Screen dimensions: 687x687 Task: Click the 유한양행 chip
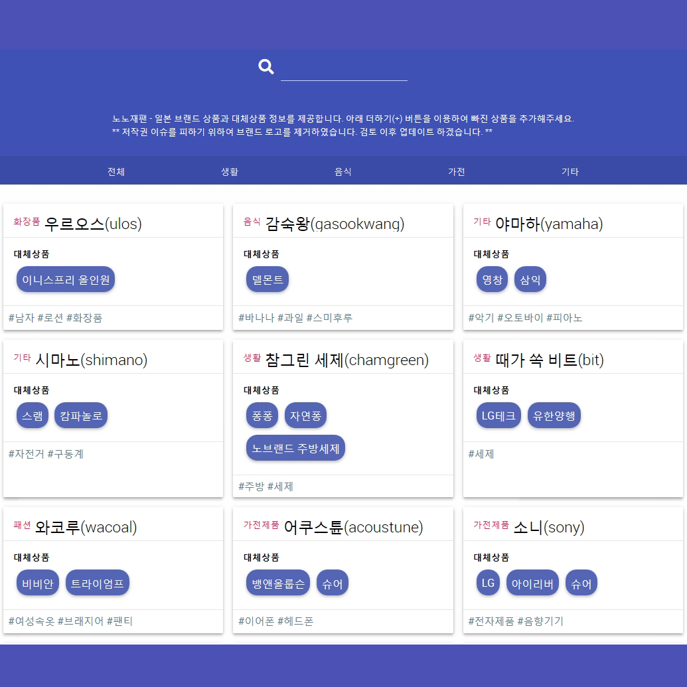coord(554,416)
